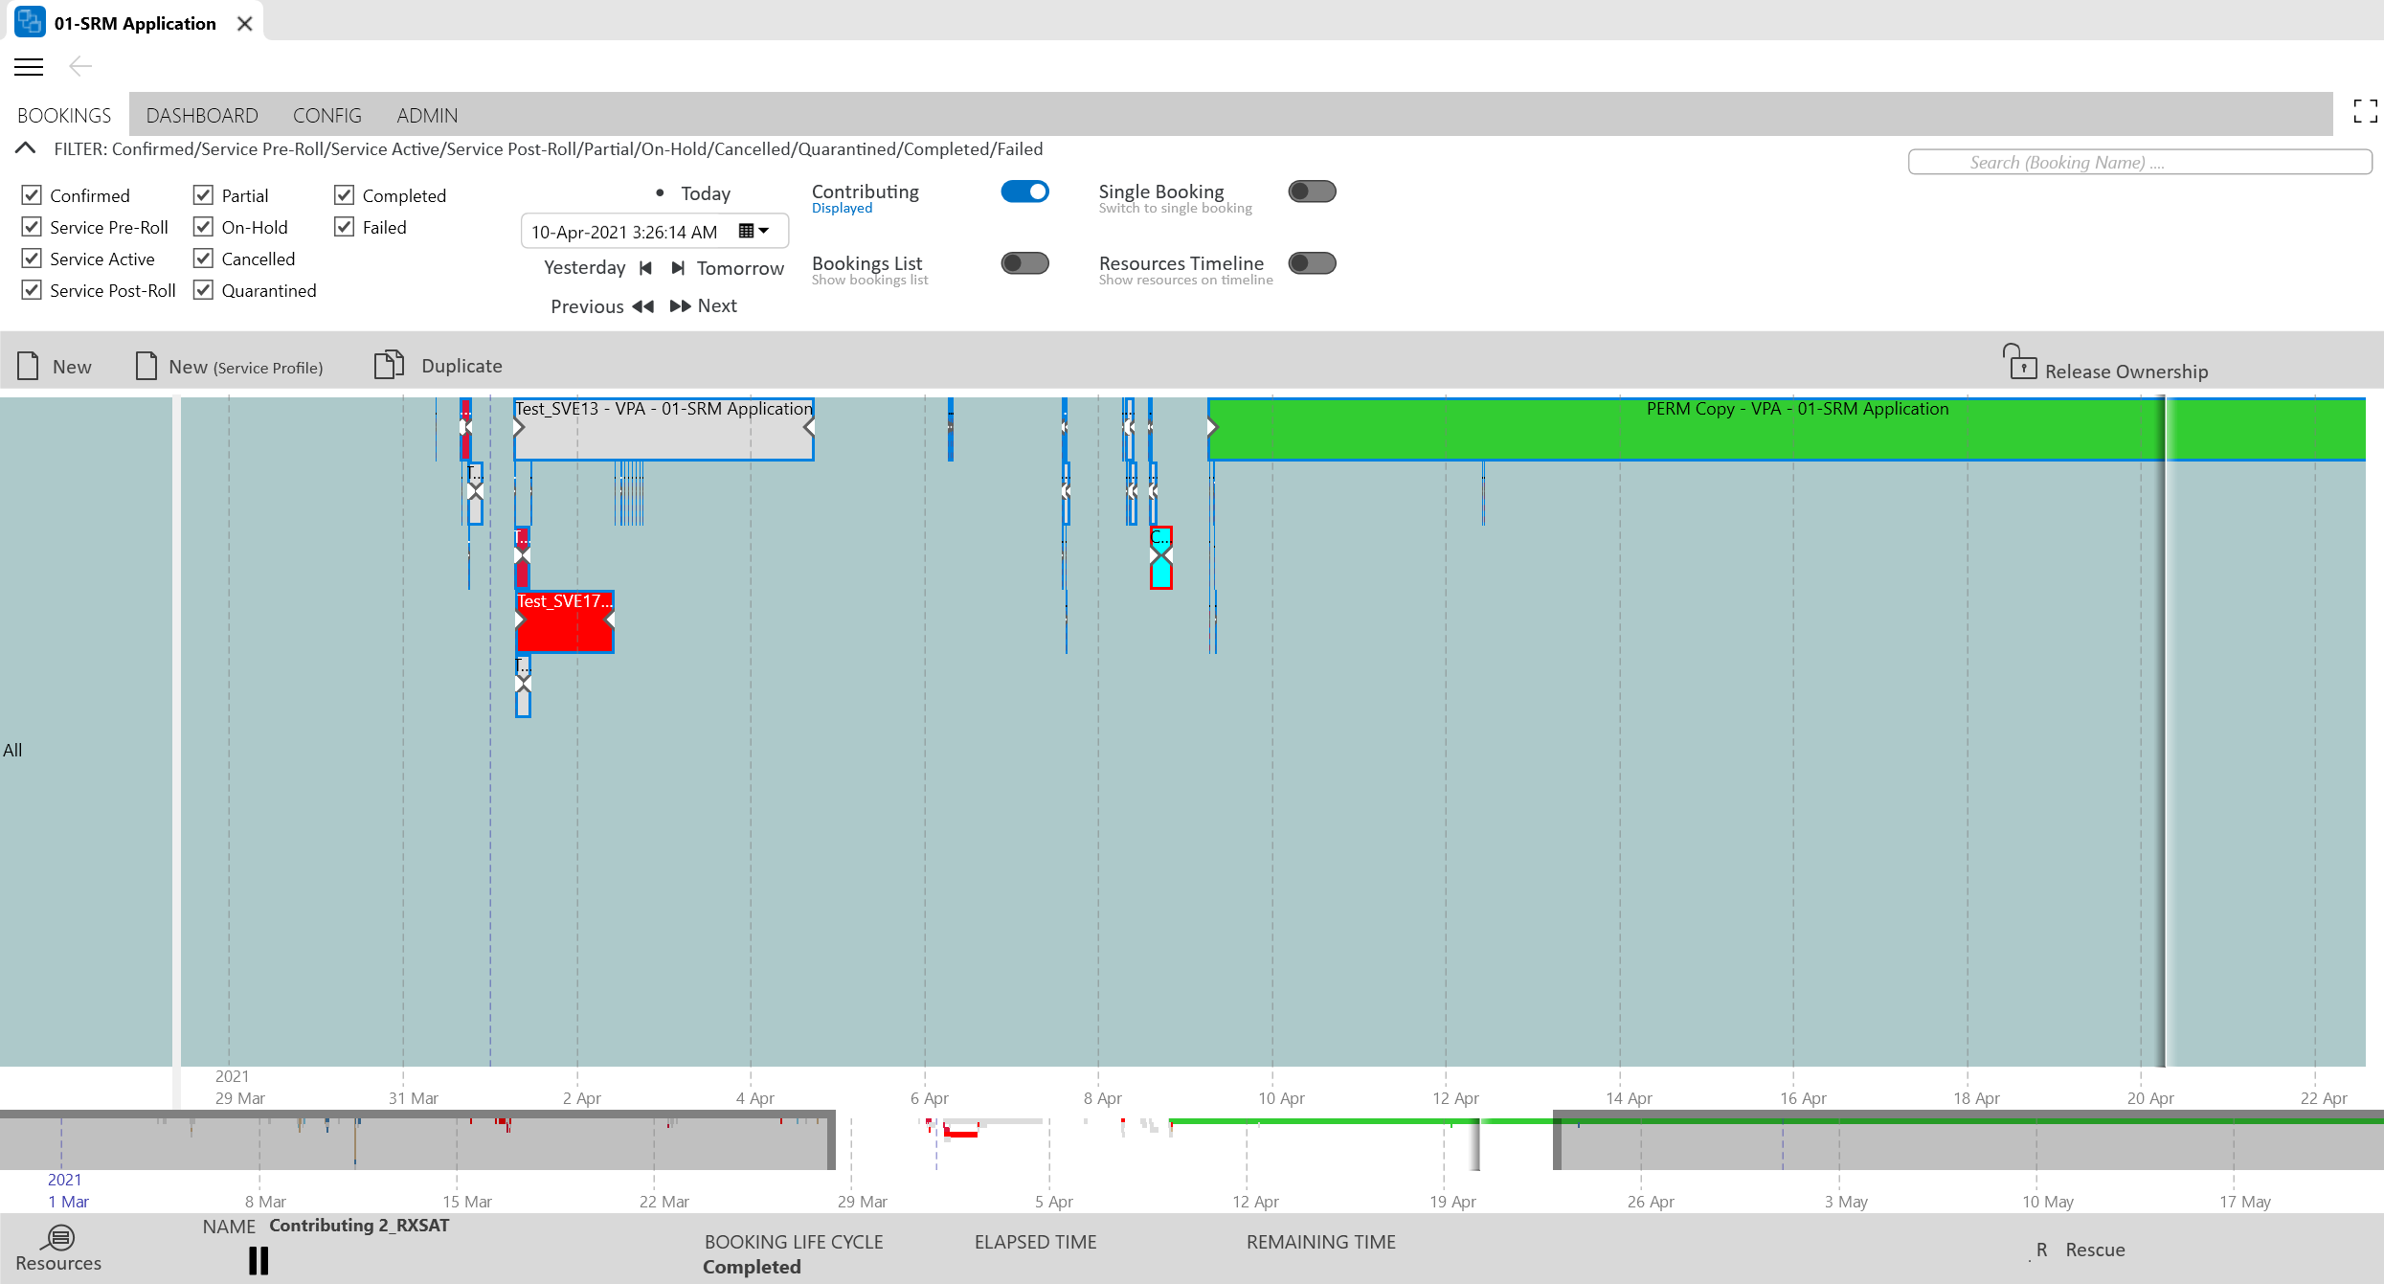Skip to Tomorrow with the forward icon
This screenshot has width=2384, height=1284.
pyautogui.click(x=680, y=268)
